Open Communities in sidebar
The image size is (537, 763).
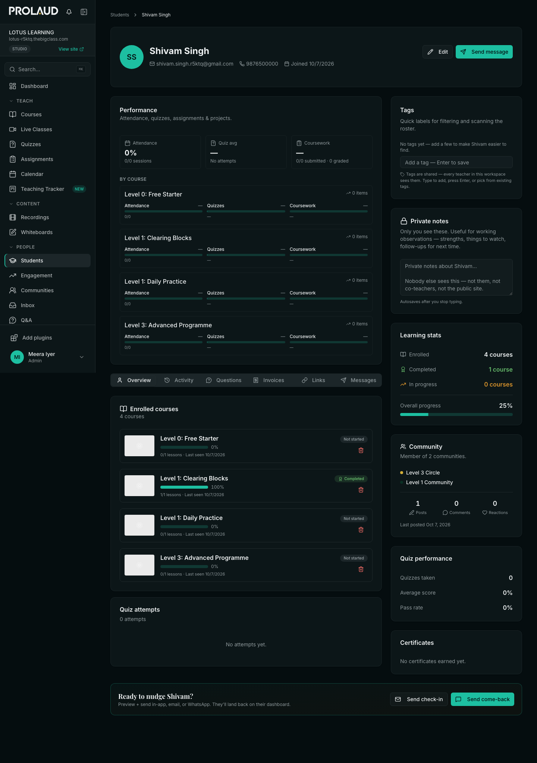point(47,290)
